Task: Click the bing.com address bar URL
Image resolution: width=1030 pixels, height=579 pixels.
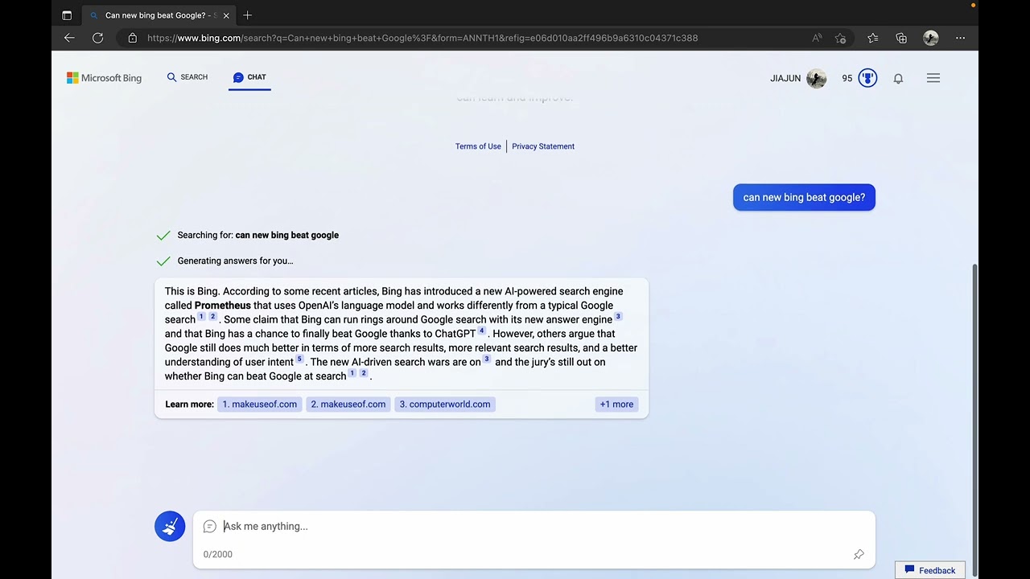Action: tap(422, 38)
